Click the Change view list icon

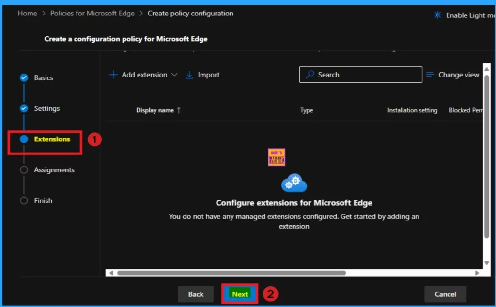pos(430,75)
